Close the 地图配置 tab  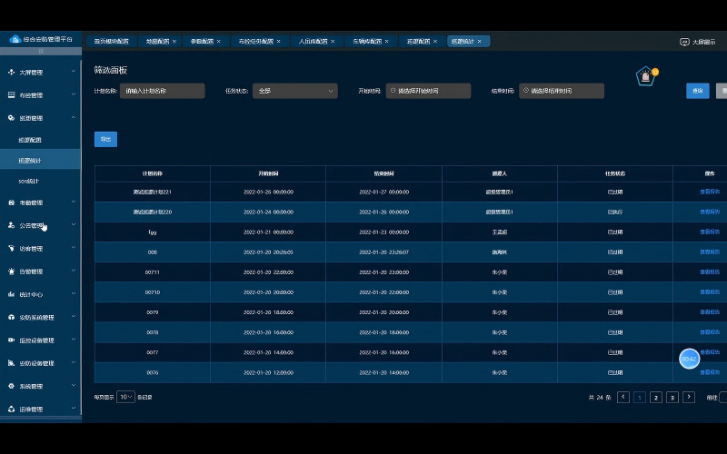click(x=174, y=41)
